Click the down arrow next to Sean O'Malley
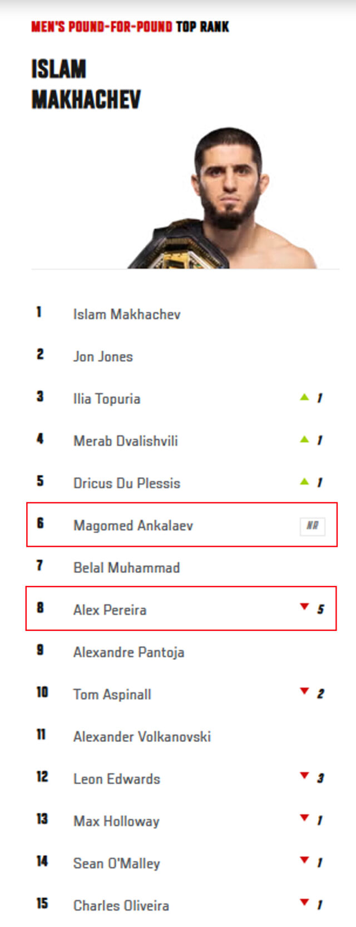The height and width of the screenshot is (927, 356). click(304, 861)
